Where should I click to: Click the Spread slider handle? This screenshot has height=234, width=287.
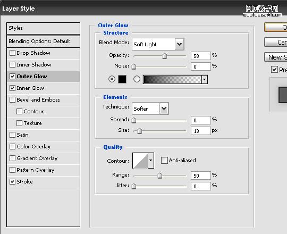point(134,120)
